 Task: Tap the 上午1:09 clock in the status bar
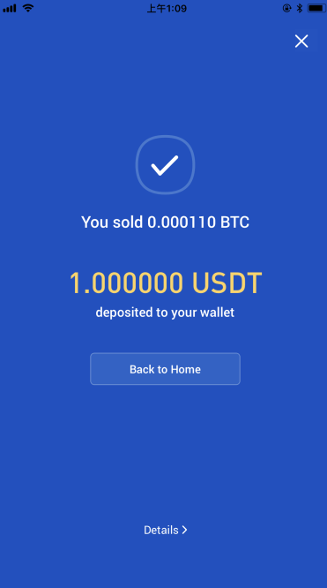point(167,8)
